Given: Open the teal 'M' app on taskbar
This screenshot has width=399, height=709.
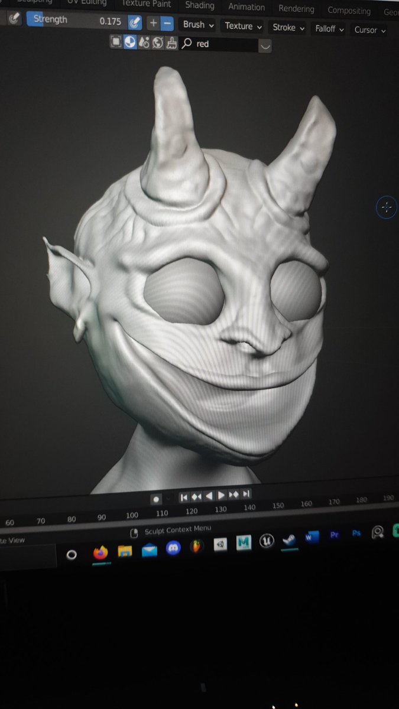Looking at the screenshot, I should click(x=244, y=543).
